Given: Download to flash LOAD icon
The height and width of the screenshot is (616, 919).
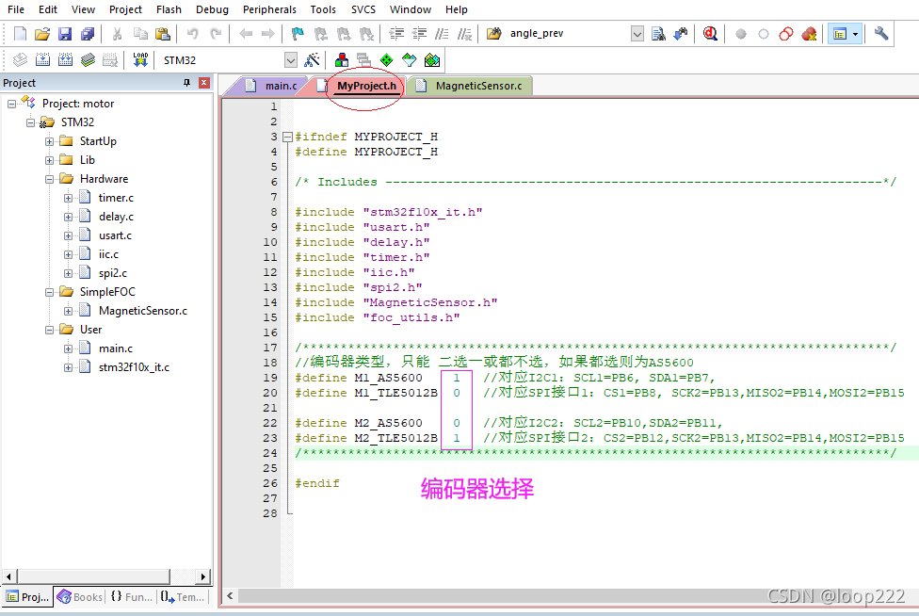Looking at the screenshot, I should [x=140, y=59].
